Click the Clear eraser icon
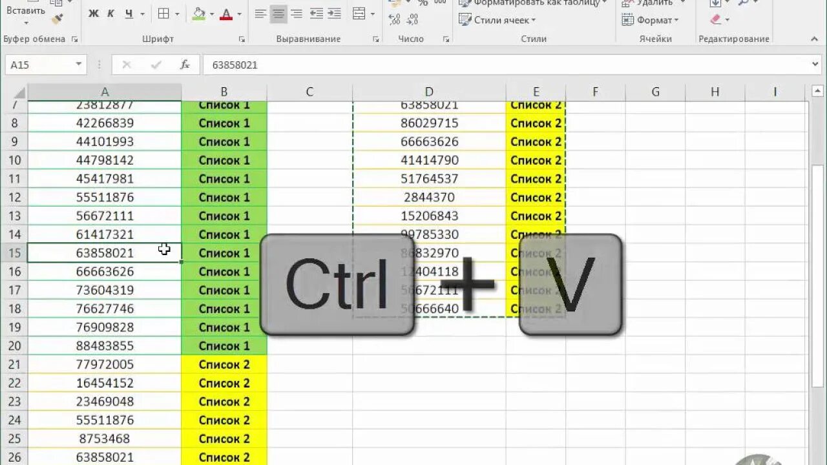This screenshot has height=465, width=827. point(715,20)
